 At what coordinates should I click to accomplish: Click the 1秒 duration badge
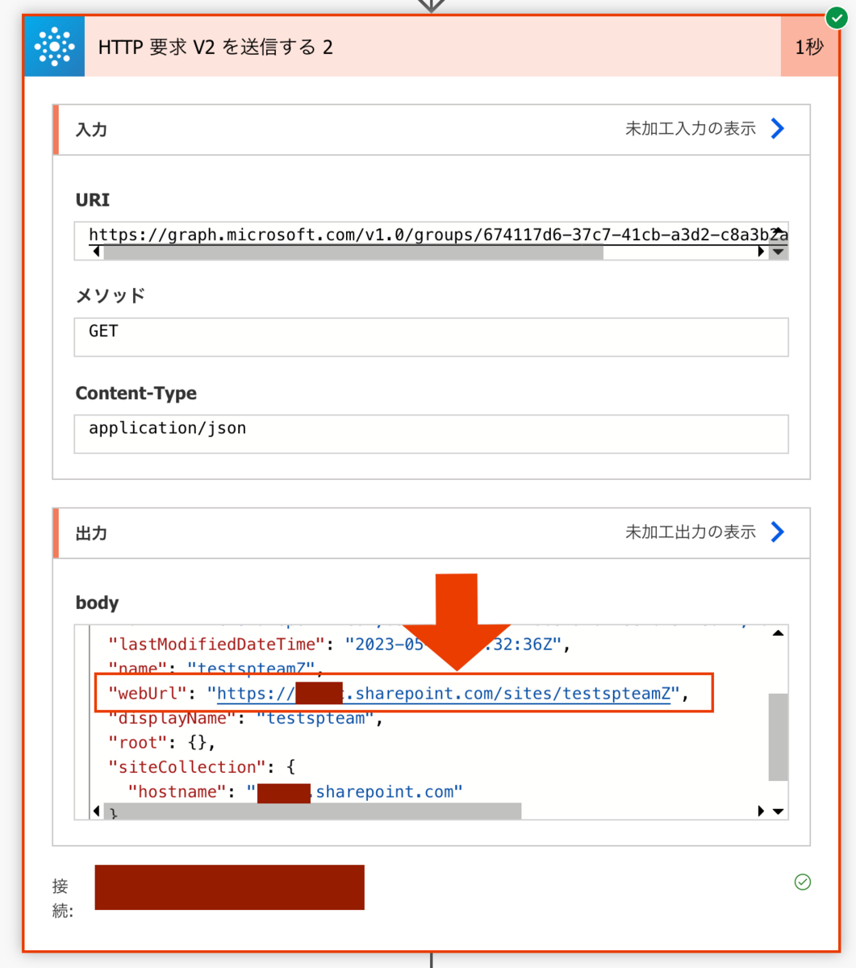coord(809,47)
